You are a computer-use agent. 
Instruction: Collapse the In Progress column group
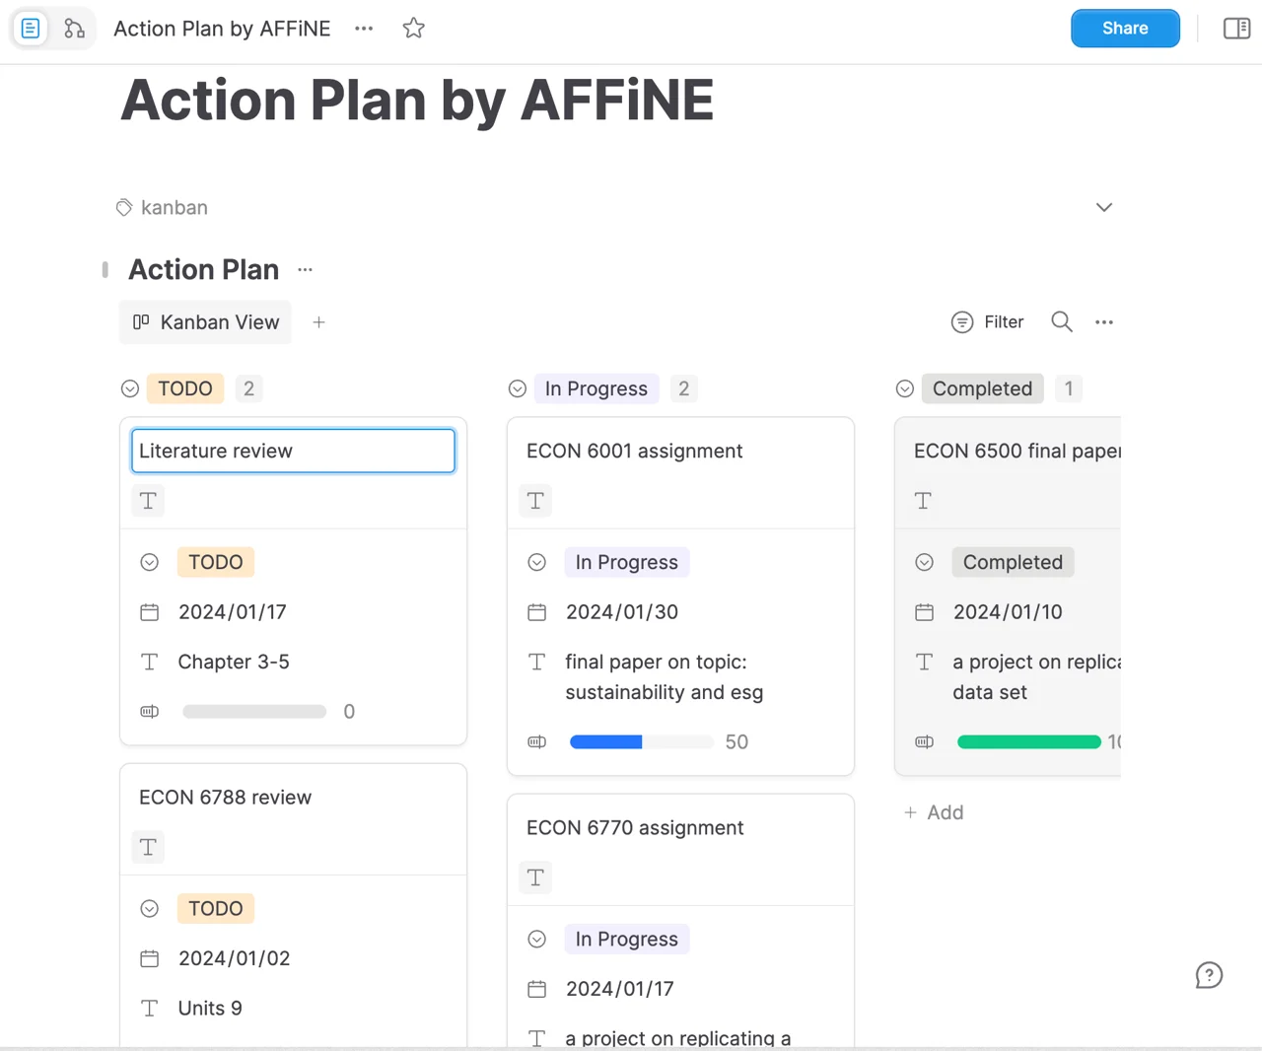tap(518, 389)
